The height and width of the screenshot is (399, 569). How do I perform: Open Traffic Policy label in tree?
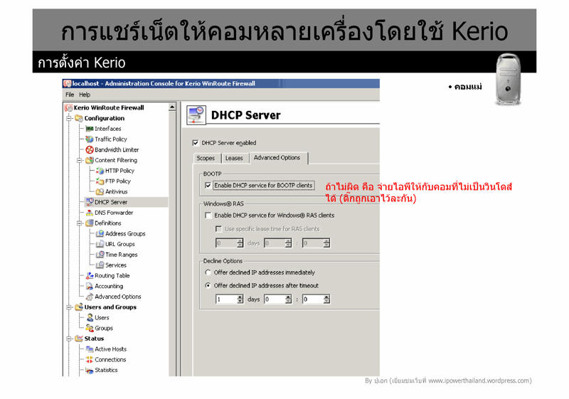[x=111, y=139]
